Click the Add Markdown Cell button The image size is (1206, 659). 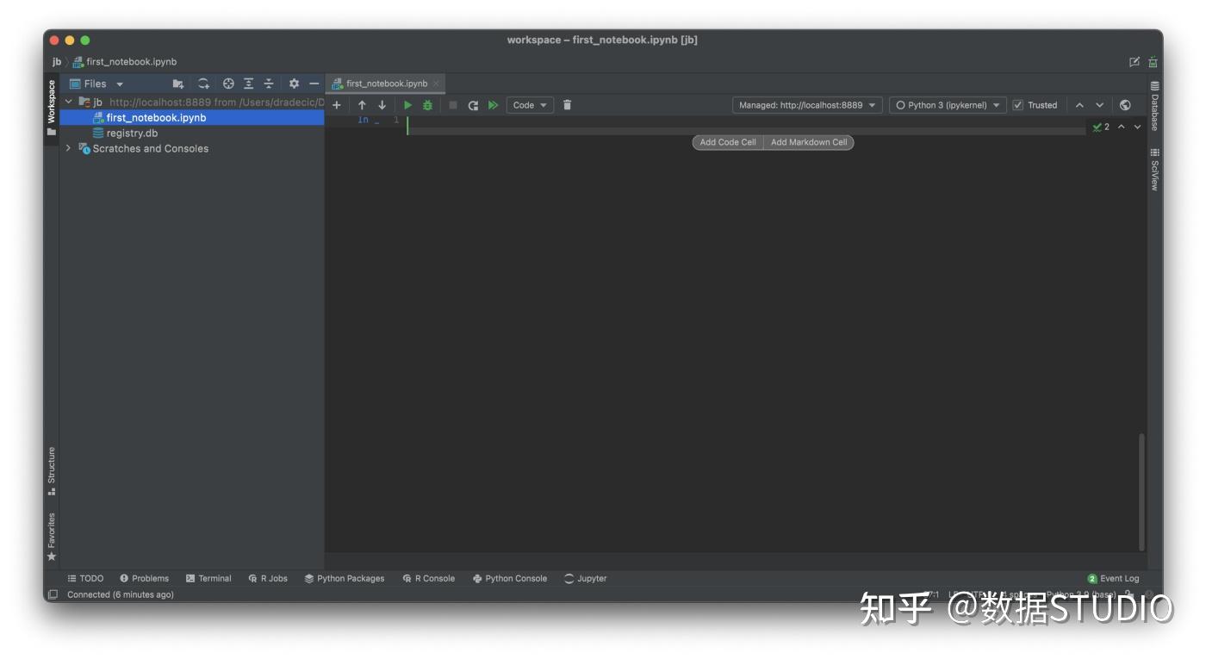(808, 142)
